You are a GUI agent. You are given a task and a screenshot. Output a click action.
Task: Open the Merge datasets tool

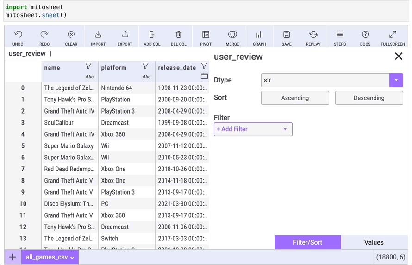point(232,35)
